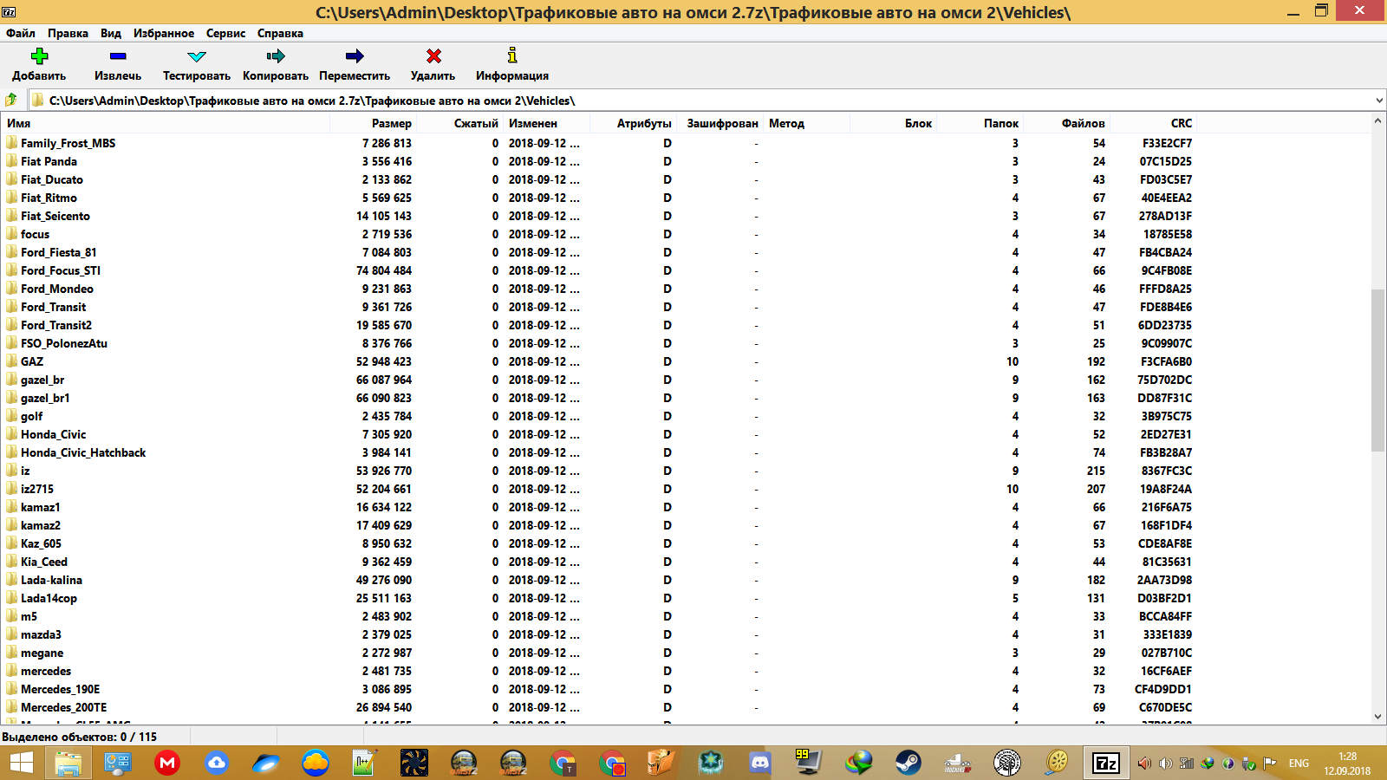Open the Windows Start button
Image resolution: width=1387 pixels, height=780 pixels.
[21, 763]
